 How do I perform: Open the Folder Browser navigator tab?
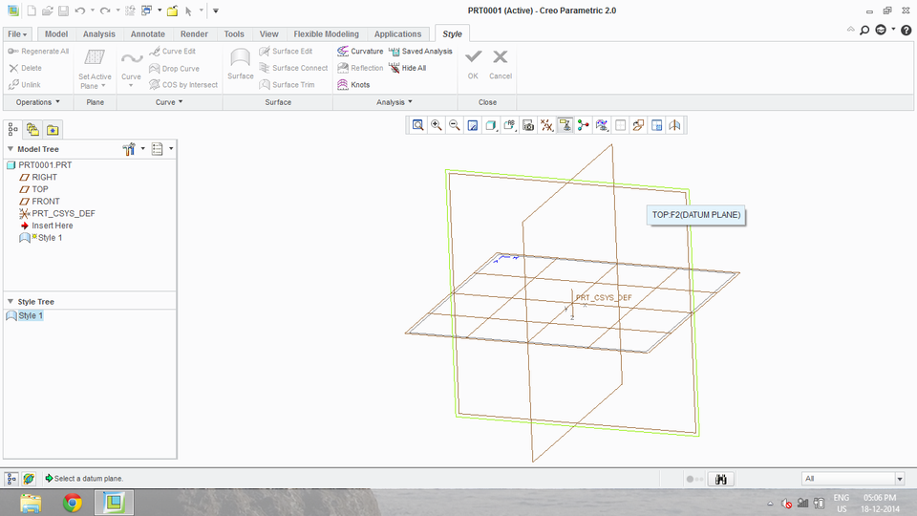[x=32, y=130]
